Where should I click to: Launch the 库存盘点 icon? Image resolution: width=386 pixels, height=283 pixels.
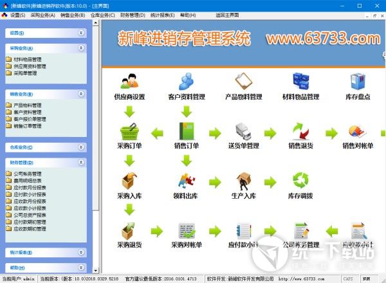point(358,81)
